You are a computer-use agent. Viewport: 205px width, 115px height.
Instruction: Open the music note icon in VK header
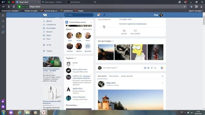[104, 15]
